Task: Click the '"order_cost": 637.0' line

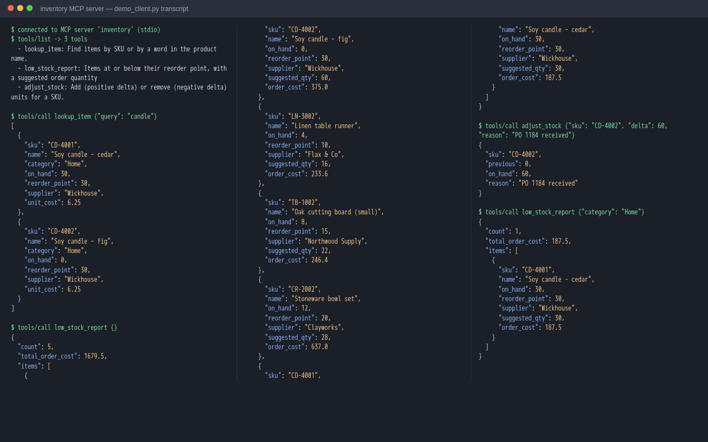Action: point(296,347)
